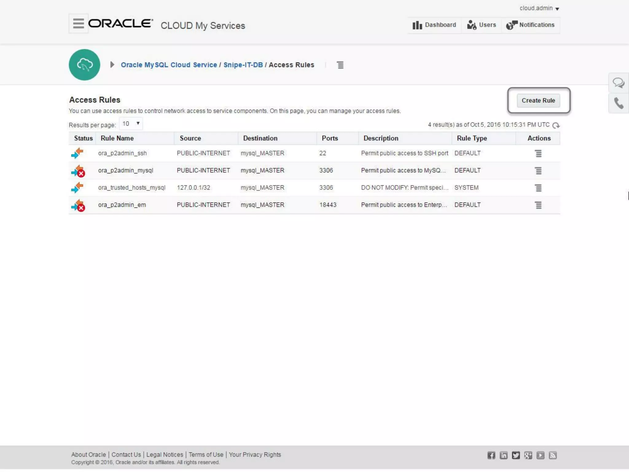Image resolution: width=629 pixels, height=472 pixels.
Task: Open the RSS feed icon in footer
Action: coord(553,455)
